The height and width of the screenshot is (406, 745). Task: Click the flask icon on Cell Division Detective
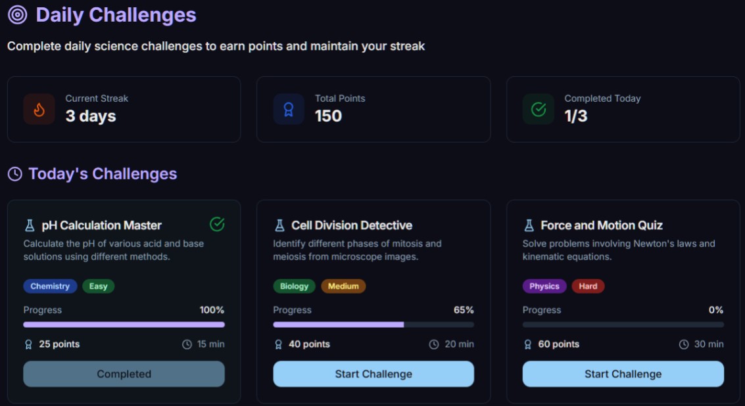[x=281, y=225]
